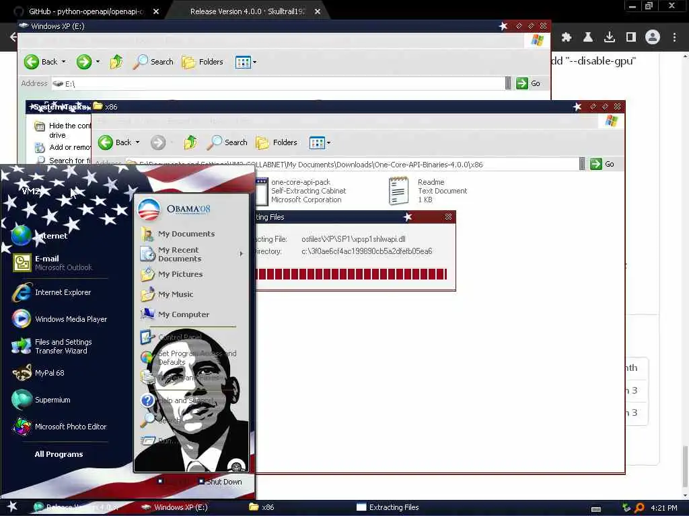Viewport: 689px width, 516px height.
Task: Open address dropdown in Windows XP (E:) window
Action: pyautogui.click(x=508, y=83)
